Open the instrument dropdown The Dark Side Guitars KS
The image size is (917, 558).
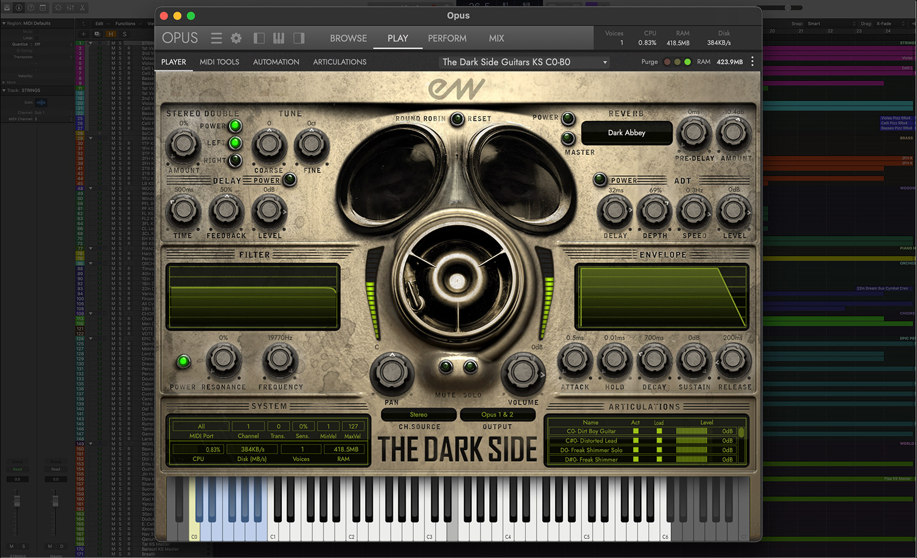[524, 62]
